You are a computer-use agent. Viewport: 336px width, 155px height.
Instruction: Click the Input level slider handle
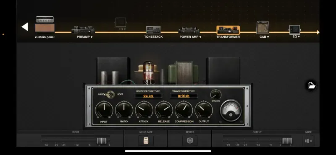tap(102, 141)
